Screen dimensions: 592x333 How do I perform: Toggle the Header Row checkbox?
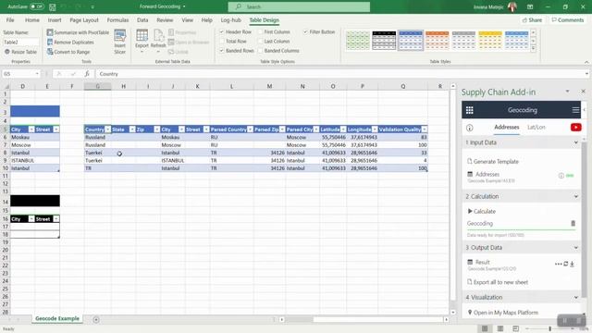[x=222, y=31]
